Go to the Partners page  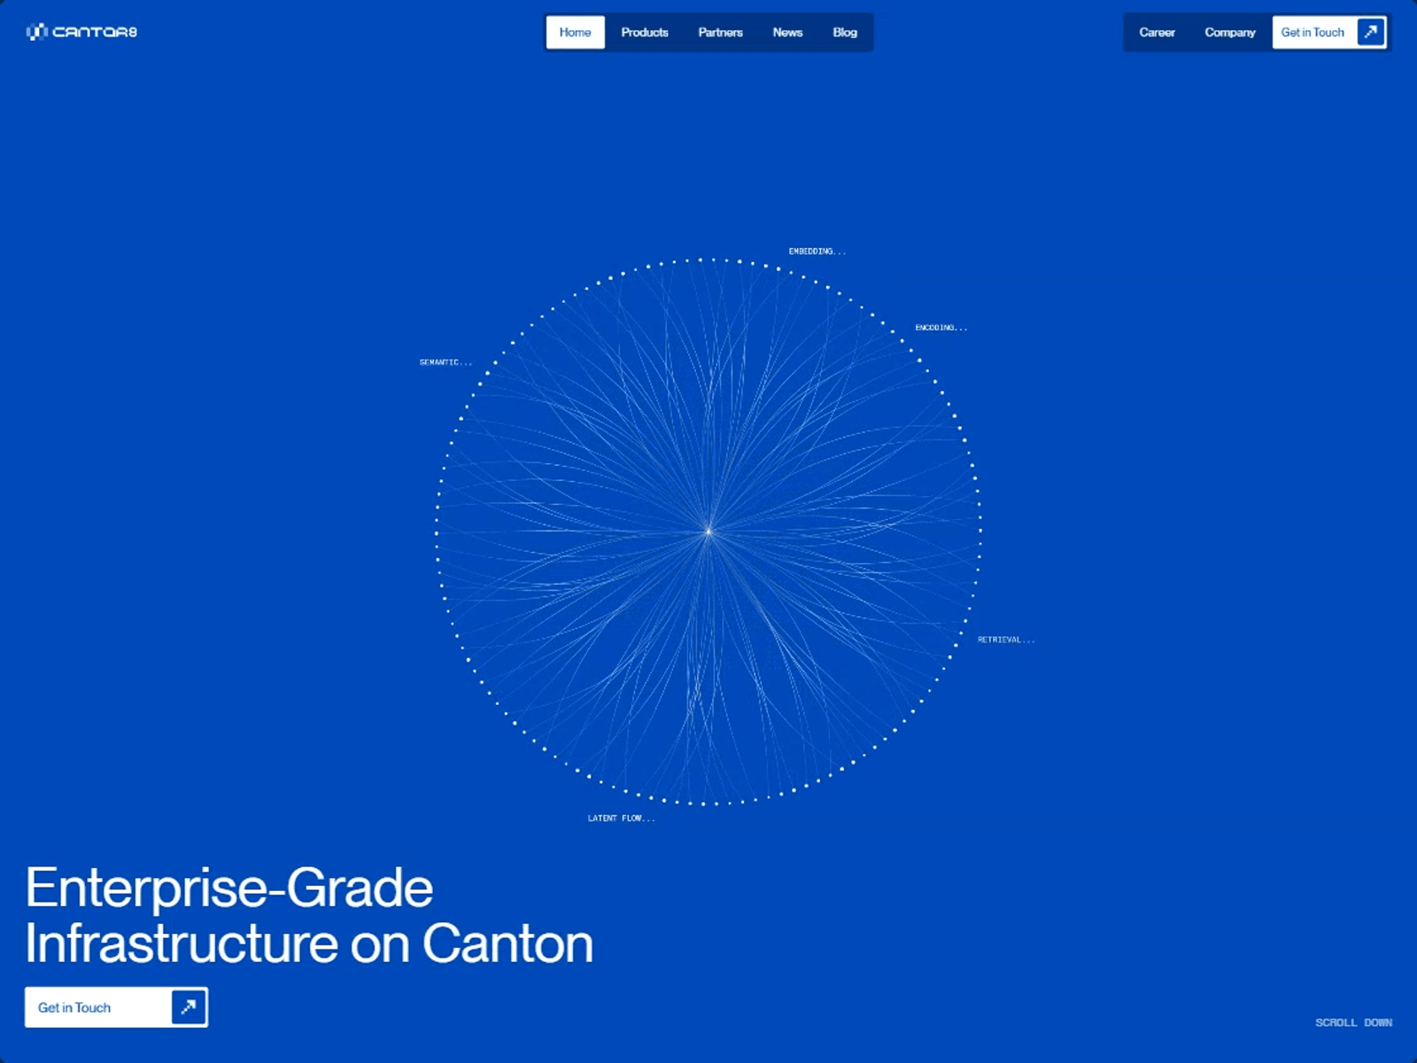tap(720, 32)
